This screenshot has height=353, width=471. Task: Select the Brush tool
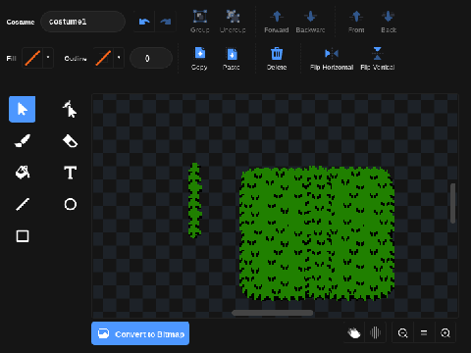point(23,141)
